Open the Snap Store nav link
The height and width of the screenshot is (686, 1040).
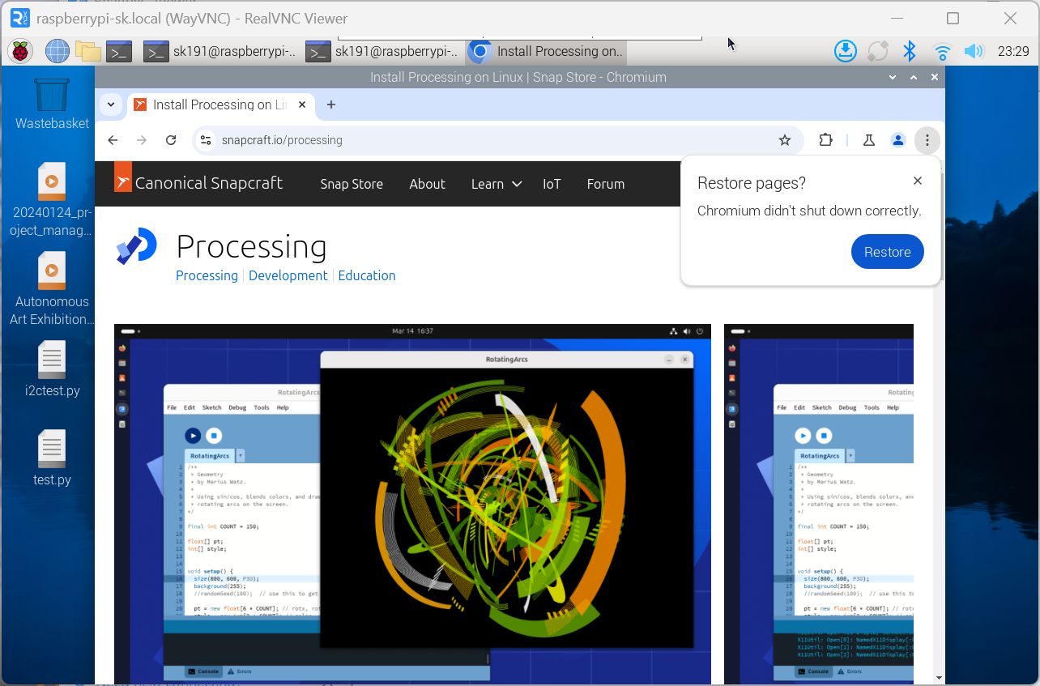[x=352, y=184]
